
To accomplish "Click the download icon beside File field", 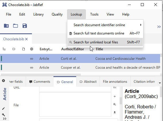I will [x=115, y=112].
